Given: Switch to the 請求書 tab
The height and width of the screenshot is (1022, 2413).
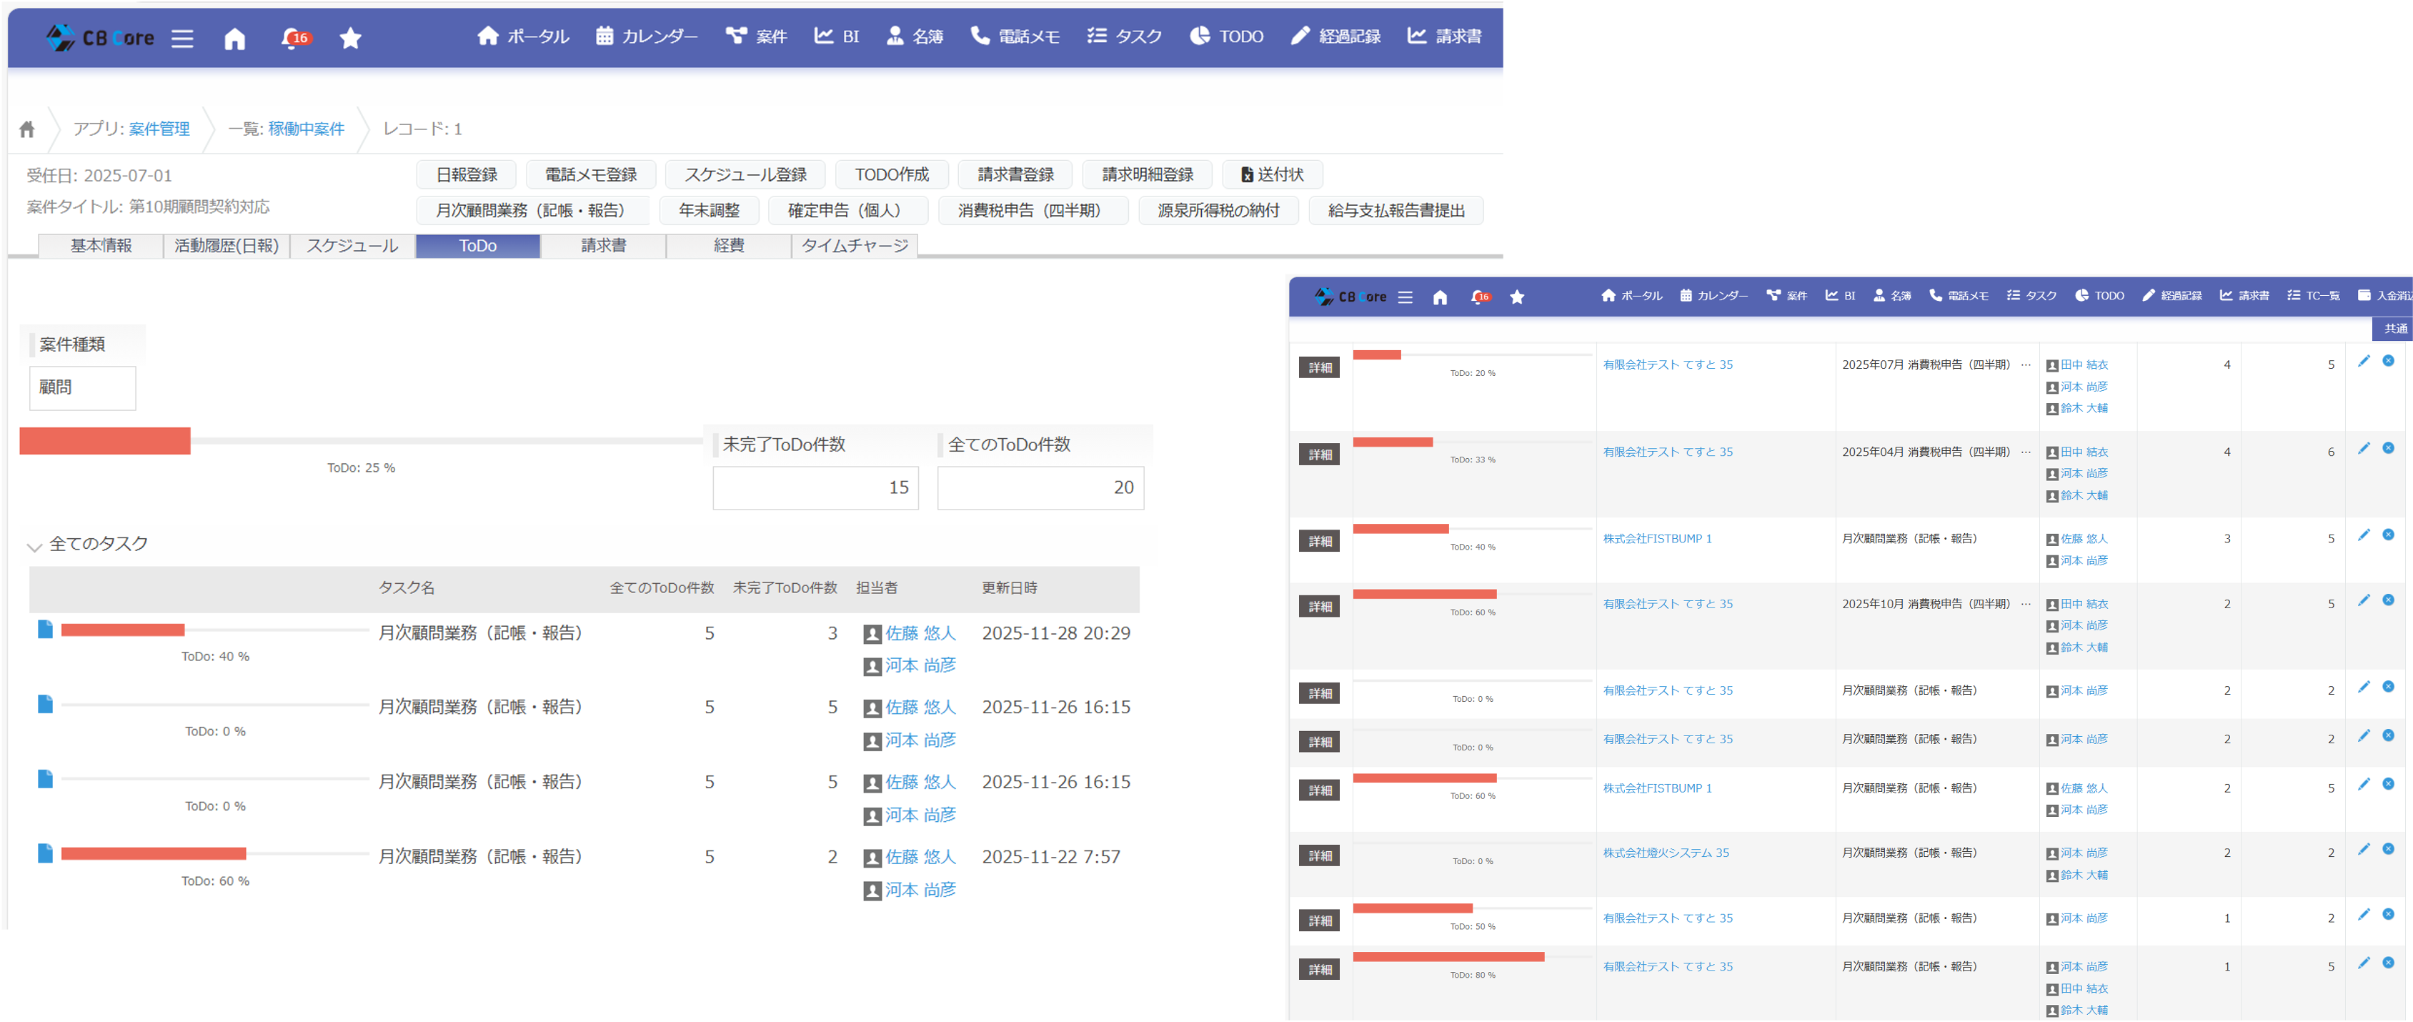Looking at the screenshot, I should tap(603, 245).
